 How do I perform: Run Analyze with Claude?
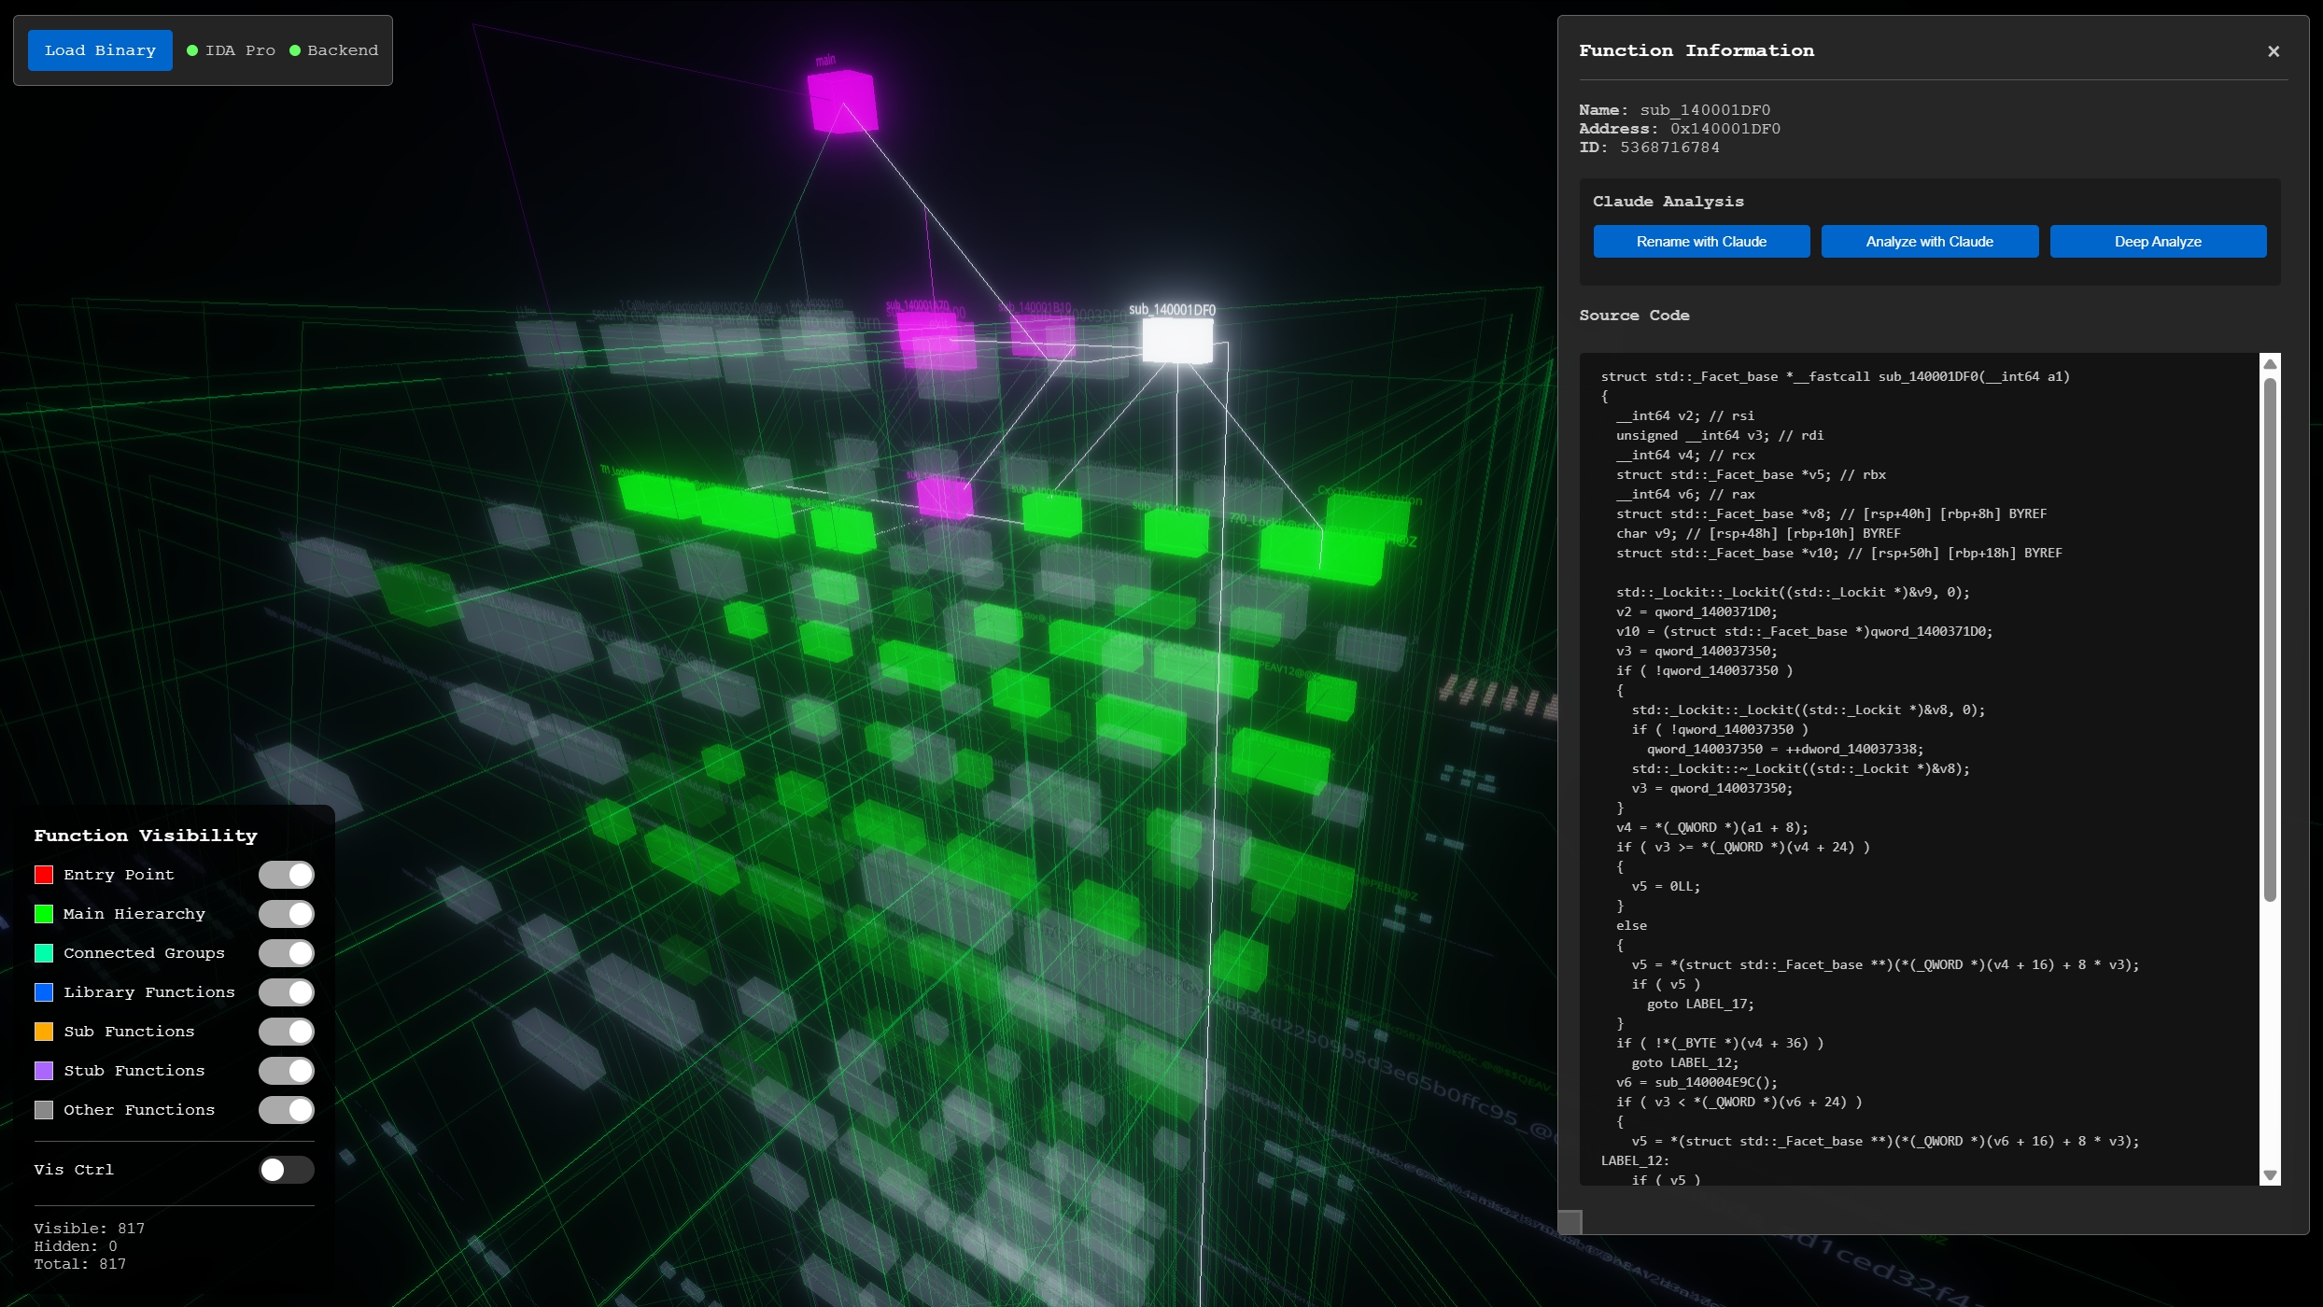[1929, 242]
